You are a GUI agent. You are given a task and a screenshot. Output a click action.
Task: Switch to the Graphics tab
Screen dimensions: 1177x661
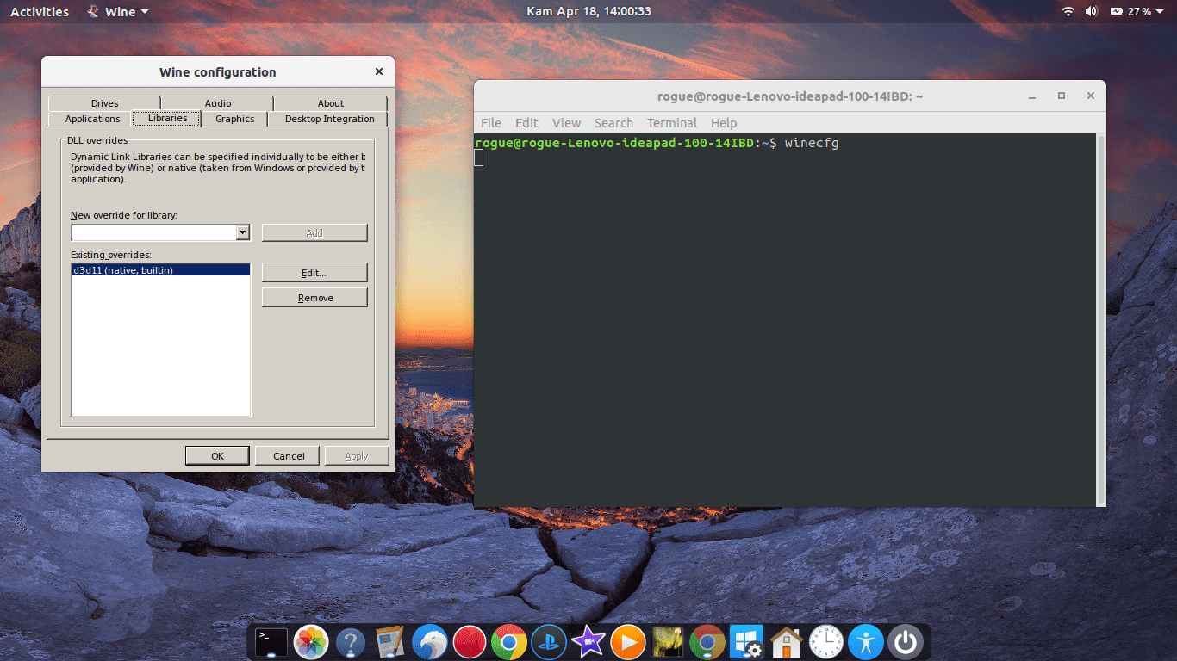(x=234, y=119)
